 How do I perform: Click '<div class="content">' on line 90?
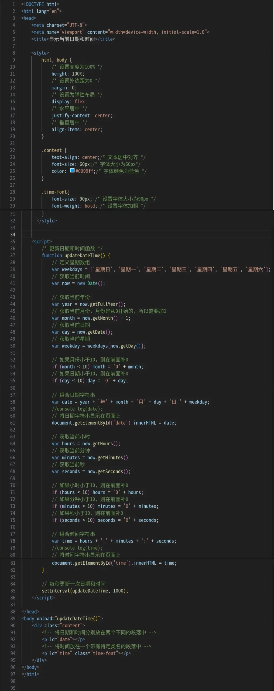pyautogui.click(x=58, y=626)
